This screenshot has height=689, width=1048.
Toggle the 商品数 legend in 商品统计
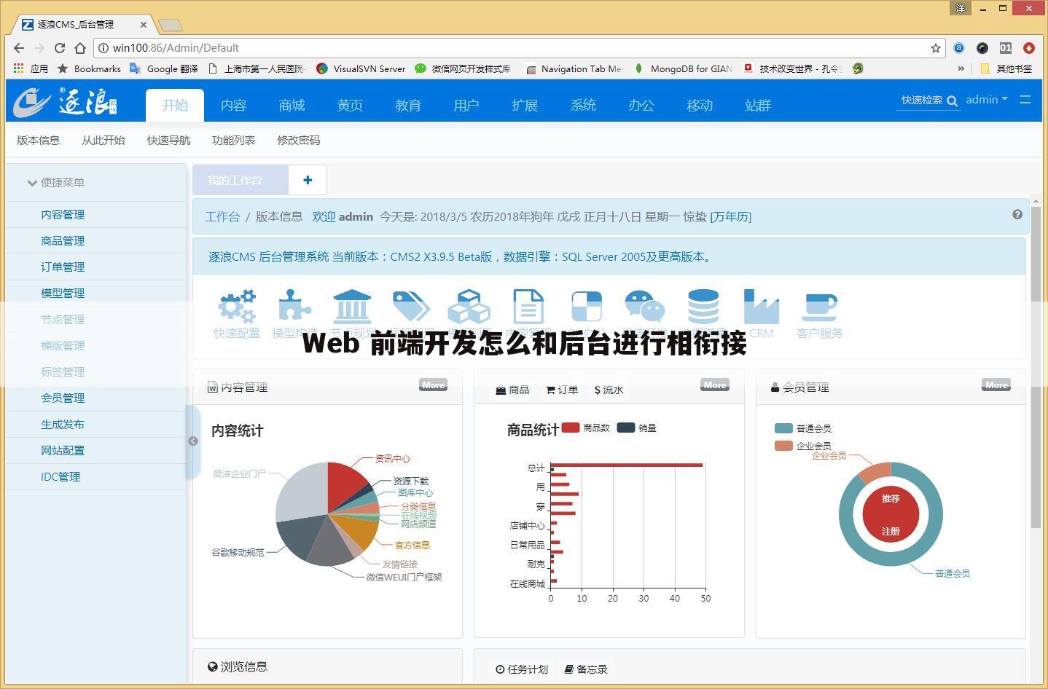[571, 428]
